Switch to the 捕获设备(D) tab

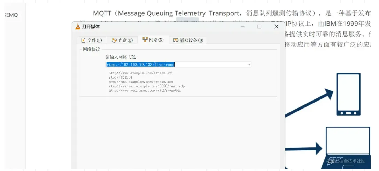[x=188, y=40]
